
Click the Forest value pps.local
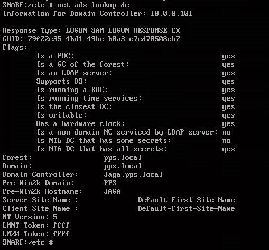(123, 158)
